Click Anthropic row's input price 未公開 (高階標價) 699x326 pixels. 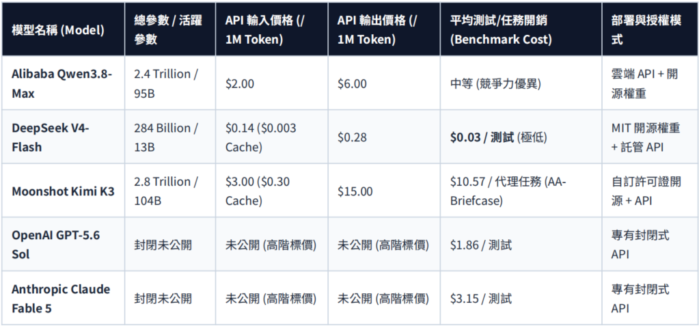click(x=272, y=298)
